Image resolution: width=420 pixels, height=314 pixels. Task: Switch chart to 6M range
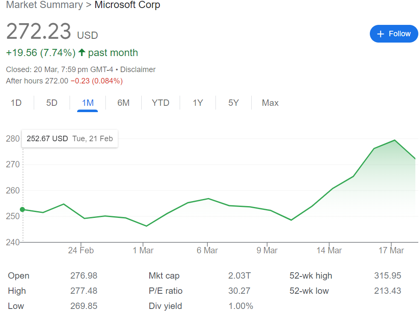[124, 103]
